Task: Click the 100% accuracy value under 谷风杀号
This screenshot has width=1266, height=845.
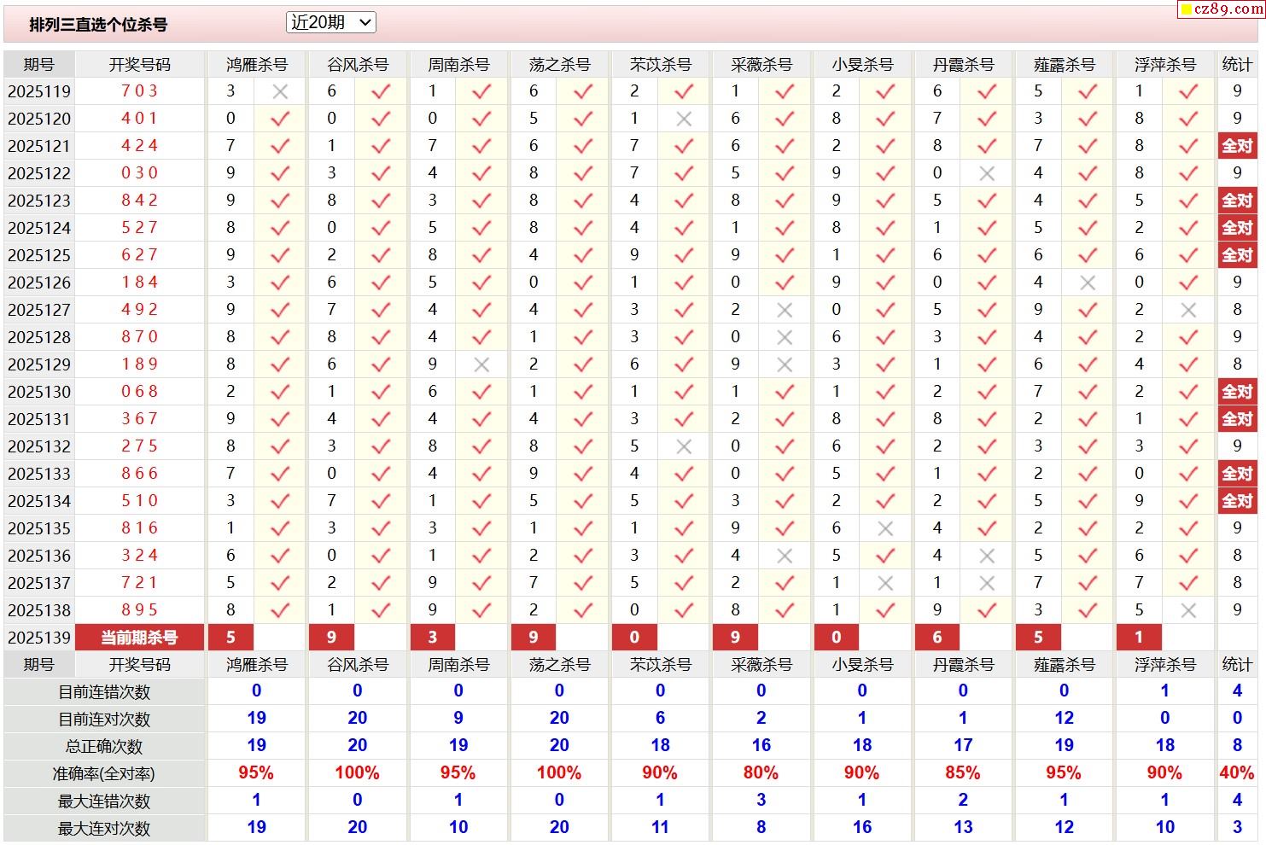Action: click(357, 773)
